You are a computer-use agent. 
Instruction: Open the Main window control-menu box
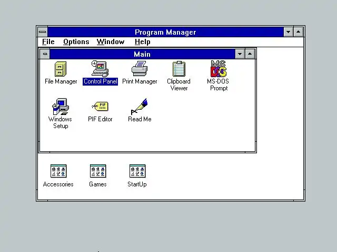45,54
